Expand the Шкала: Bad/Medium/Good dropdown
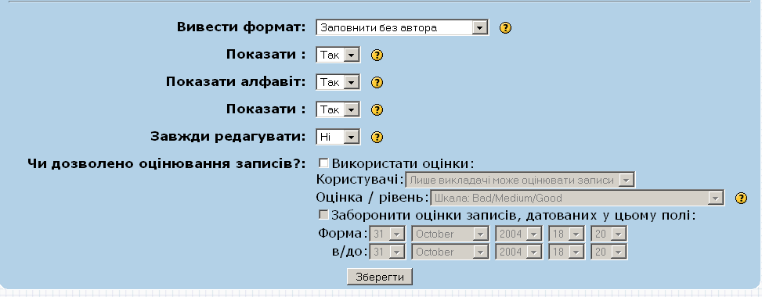762x297 pixels. tap(577, 198)
